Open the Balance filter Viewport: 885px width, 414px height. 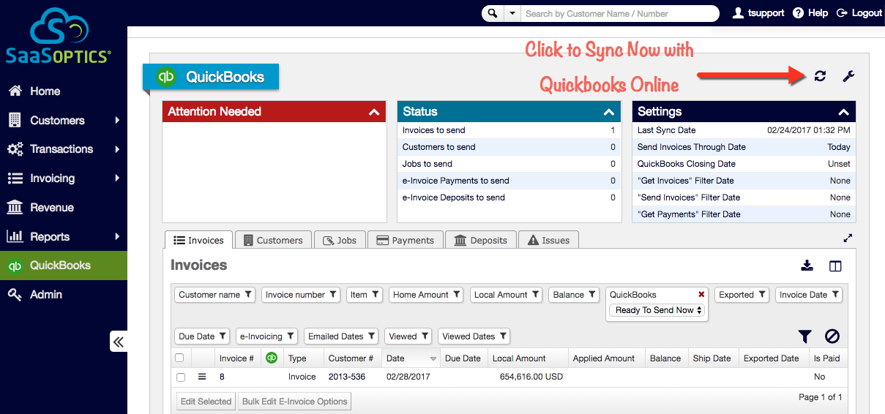[x=574, y=295]
